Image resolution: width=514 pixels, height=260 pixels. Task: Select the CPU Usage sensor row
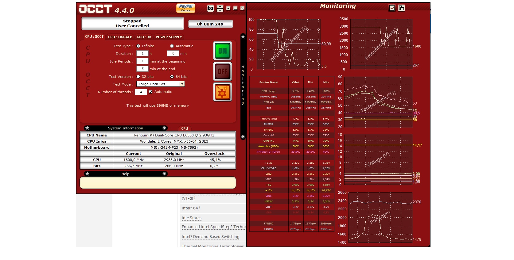(x=292, y=91)
